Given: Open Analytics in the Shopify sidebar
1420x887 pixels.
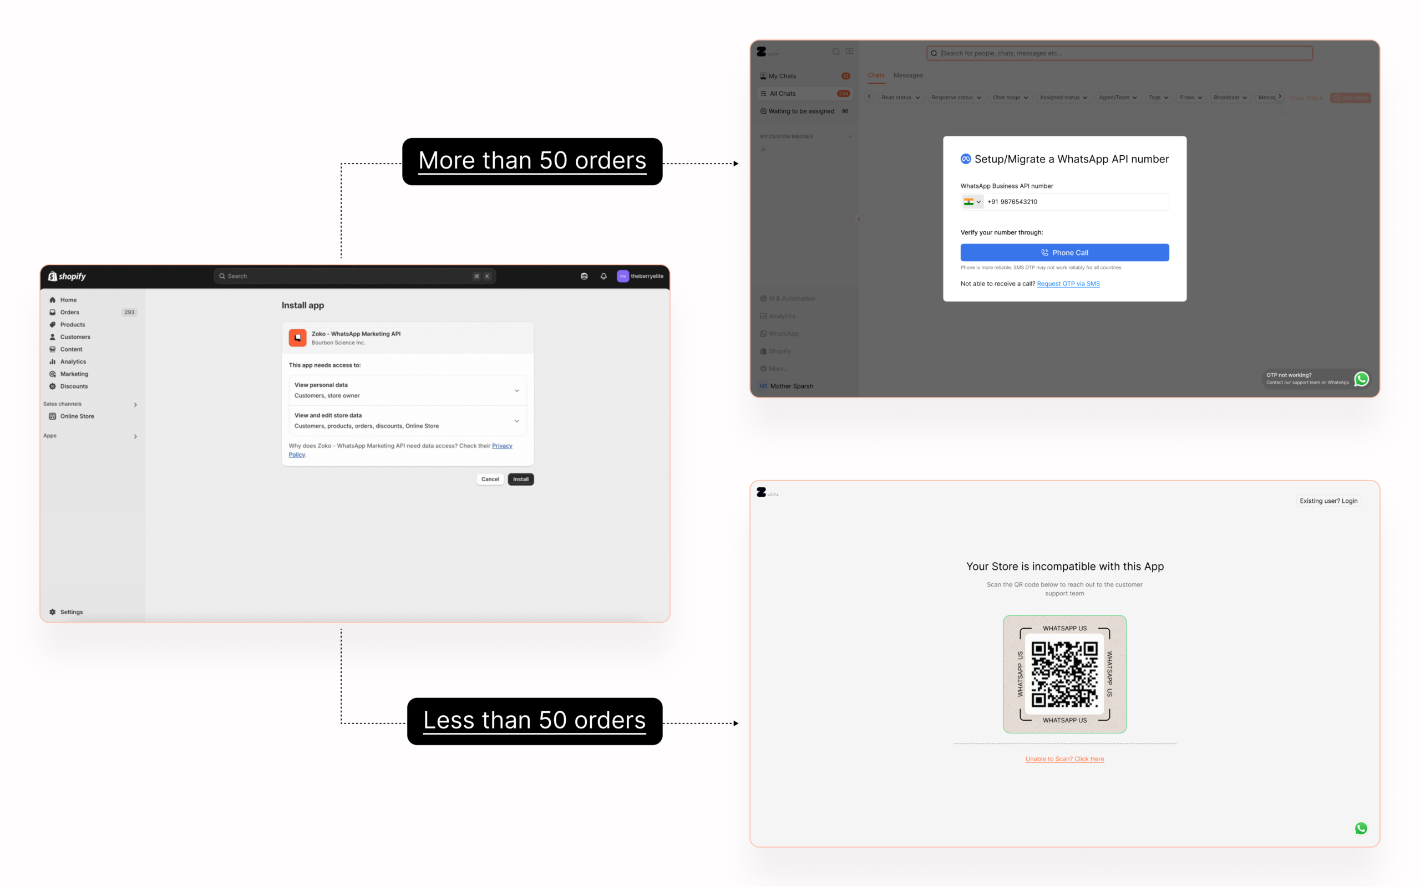Looking at the screenshot, I should (x=73, y=361).
